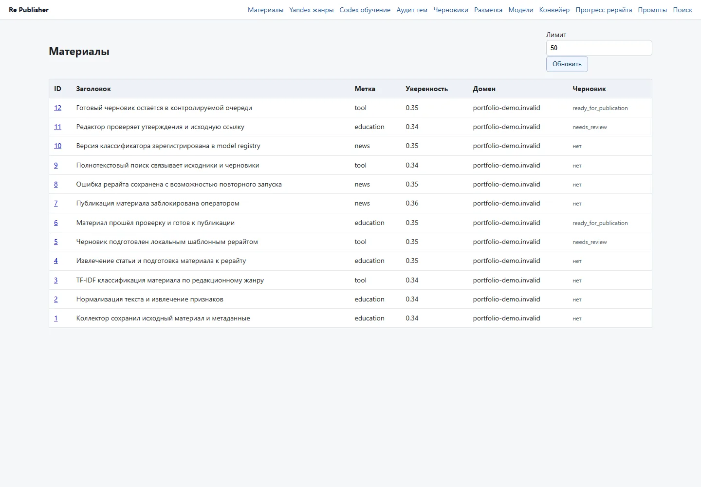701x487 pixels.
Task: Open material ID 8 link
Action: tap(56, 184)
